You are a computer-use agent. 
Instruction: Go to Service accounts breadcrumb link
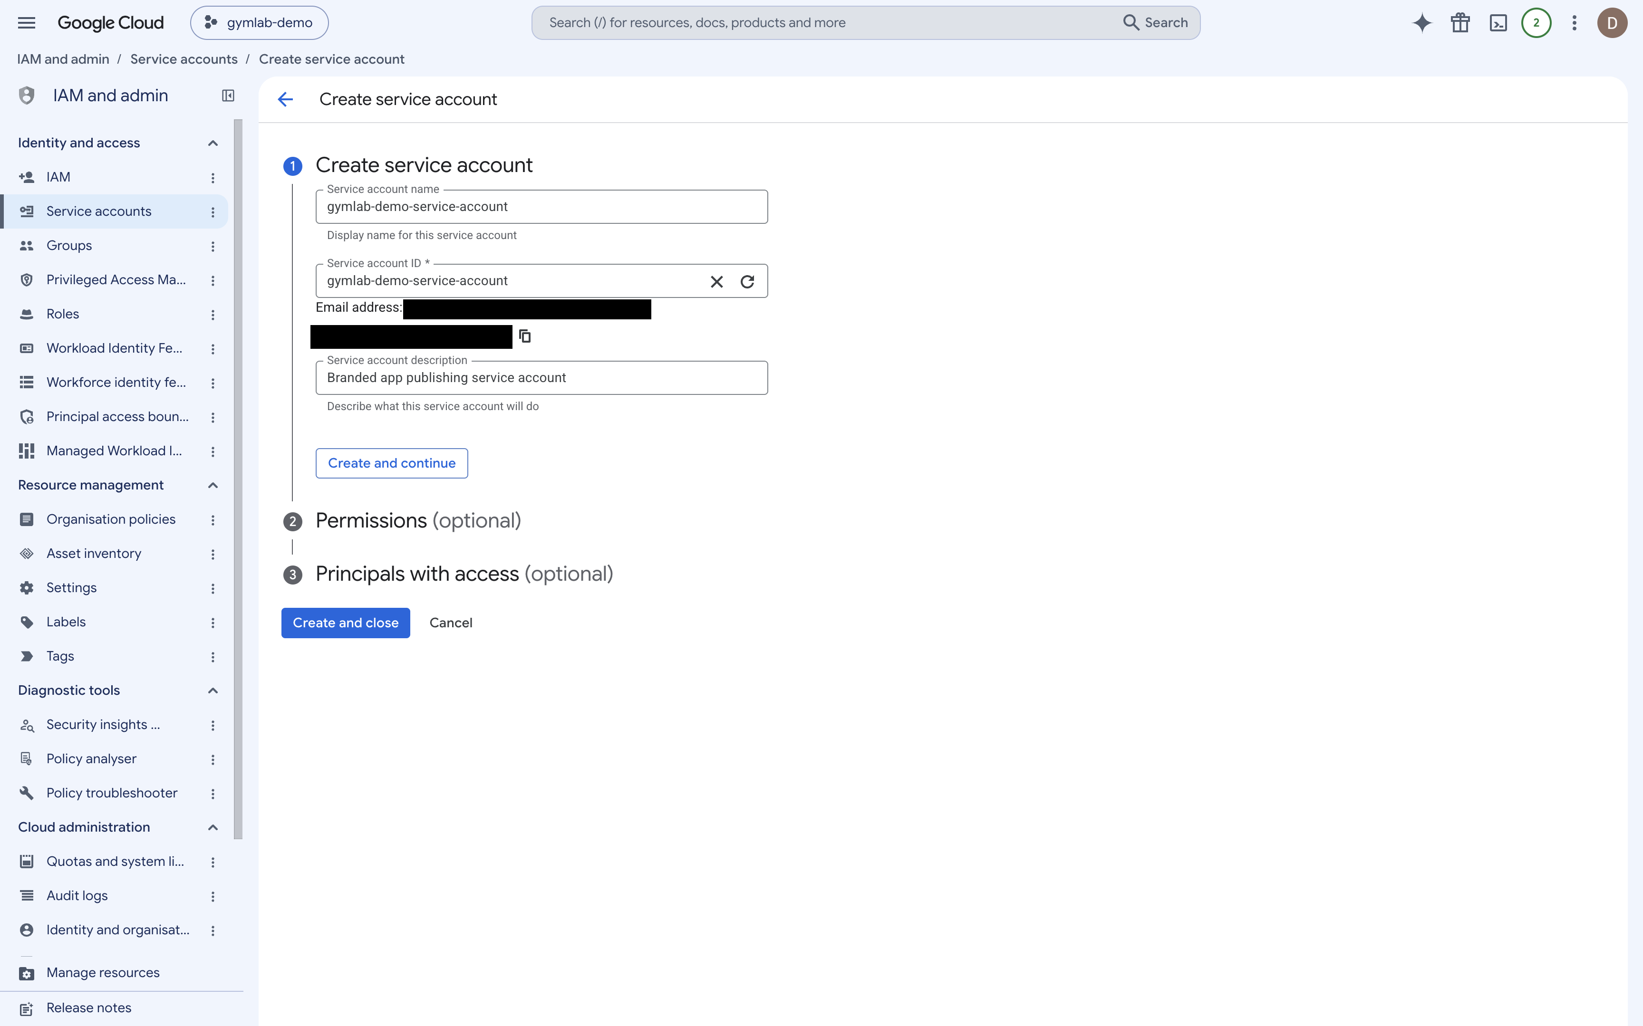tap(184, 59)
